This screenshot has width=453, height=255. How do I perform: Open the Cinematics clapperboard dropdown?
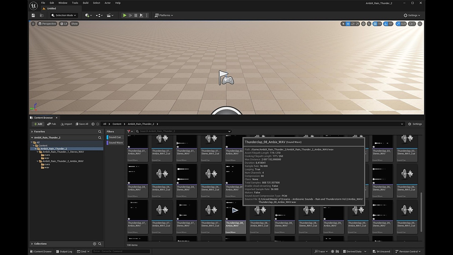(x=110, y=15)
